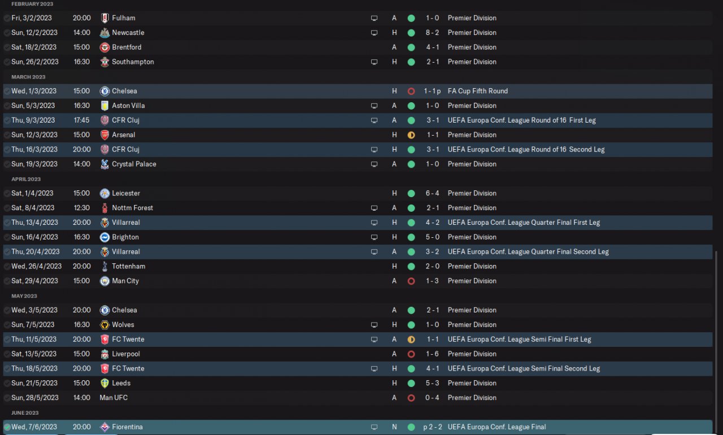Click the TV broadcast icon on the Crystal Palace row
This screenshot has width=723, height=435.
point(374,164)
